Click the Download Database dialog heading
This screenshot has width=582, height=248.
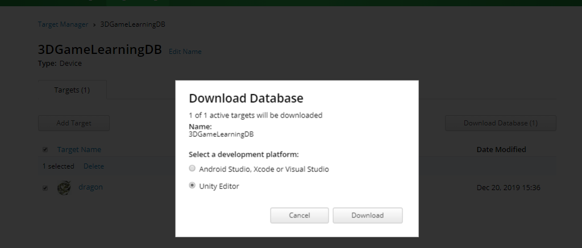pyautogui.click(x=246, y=98)
